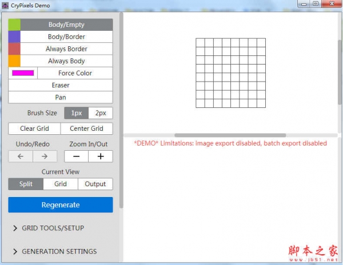343x265 pixels.
Task: Zoom out with the minus button
Action: tap(77, 156)
